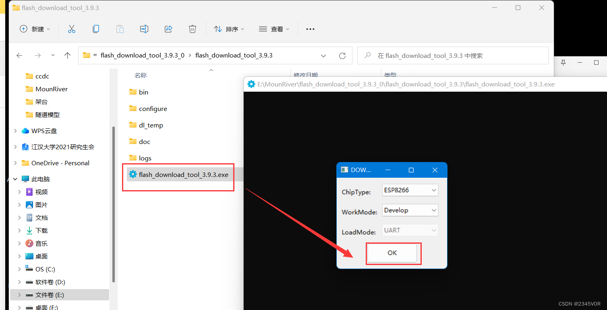The image size is (607, 310).
Task: Select the 视频 videos folder icon
Action: (x=29, y=192)
